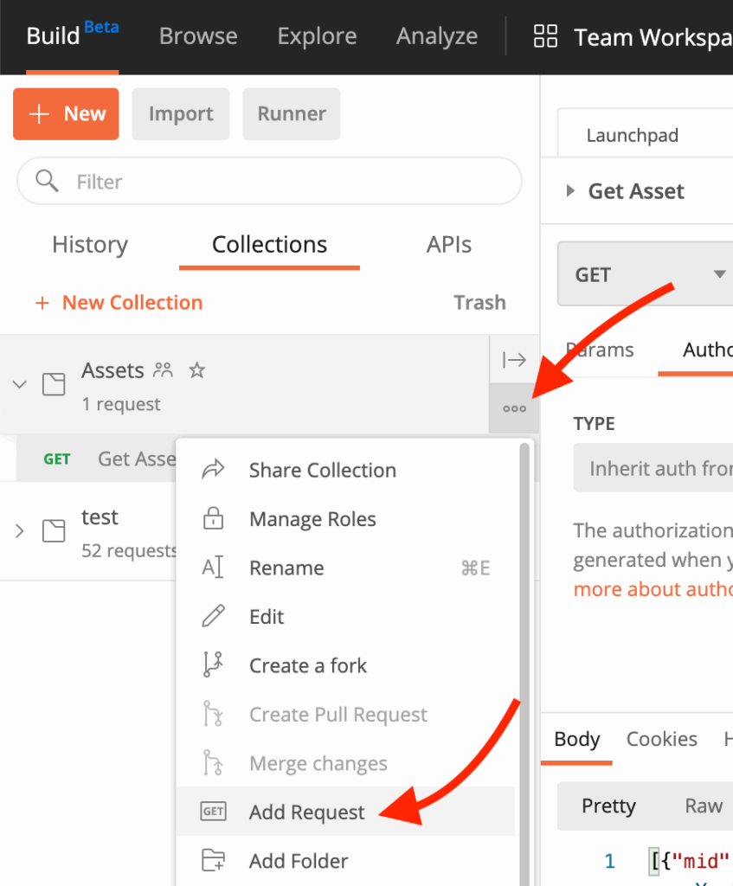Open the GET method dropdown

point(719,273)
